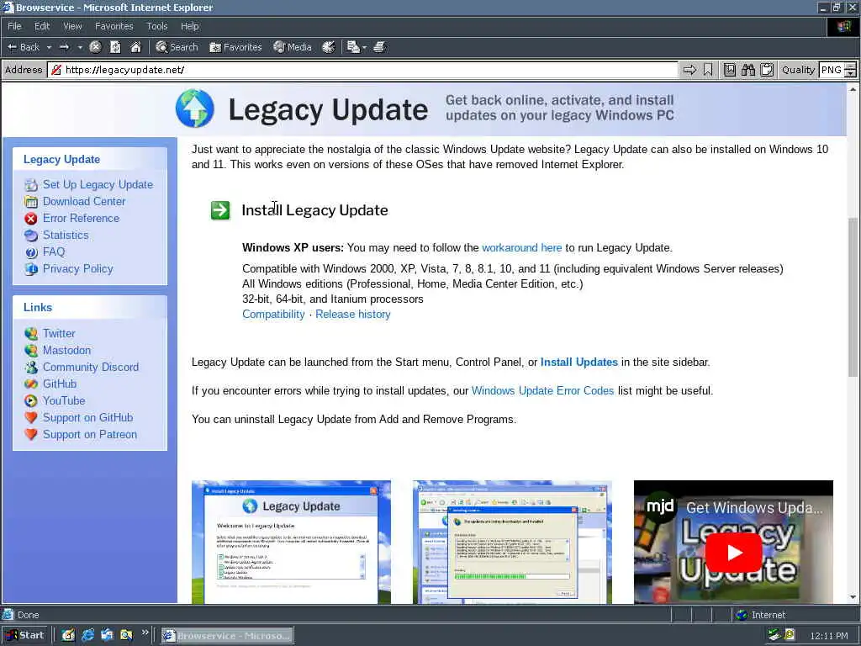
Task: Open the YouTube link in sidebar
Action: click(64, 400)
